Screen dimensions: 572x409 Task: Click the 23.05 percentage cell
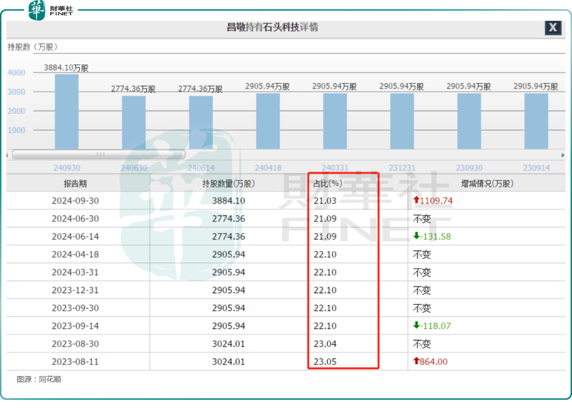325,362
